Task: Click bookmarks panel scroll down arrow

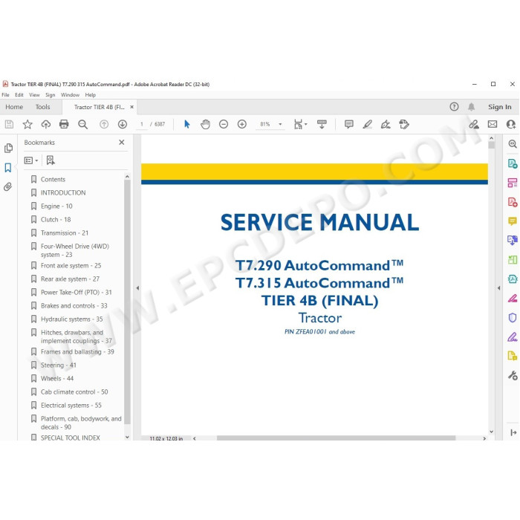Action: click(x=127, y=437)
